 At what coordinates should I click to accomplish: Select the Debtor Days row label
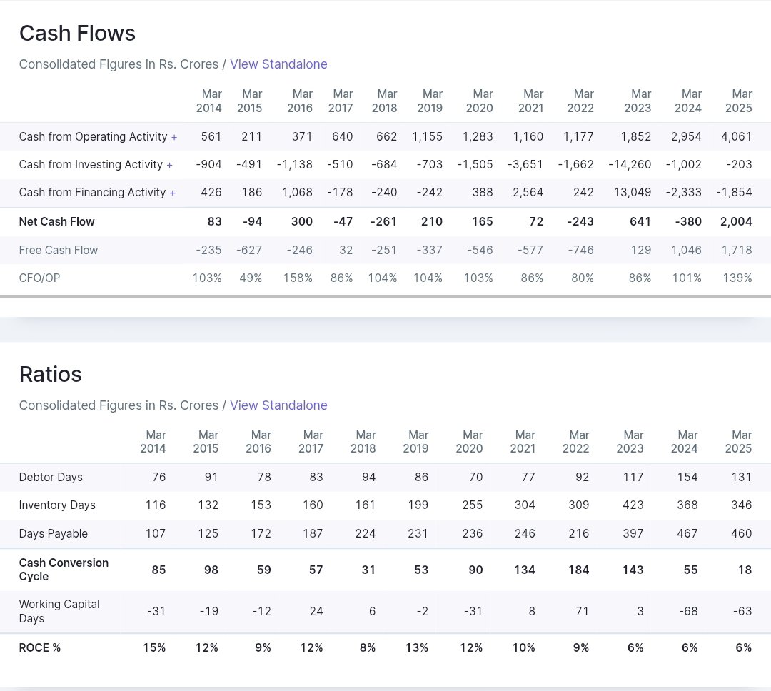pos(51,477)
